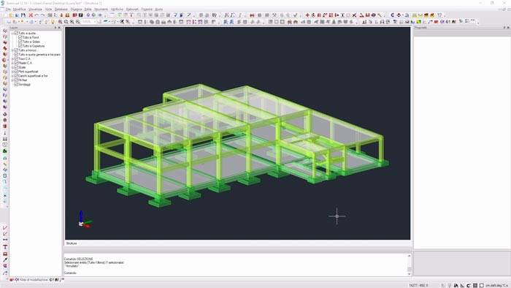Viewport: 511px width, 288px height.
Task: Toggle the Scale layer checkbox
Action: tap(16, 67)
